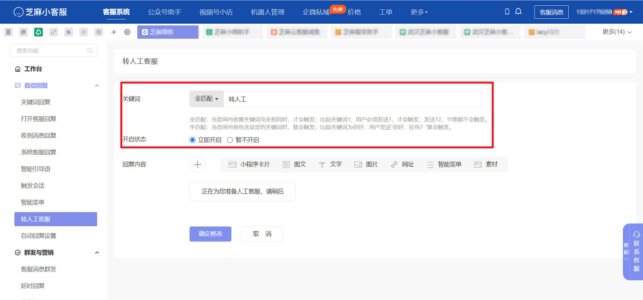Viewport: 643px width, 300px height.
Task: Open 智能引导语 in sidebar
Action: [x=35, y=169]
